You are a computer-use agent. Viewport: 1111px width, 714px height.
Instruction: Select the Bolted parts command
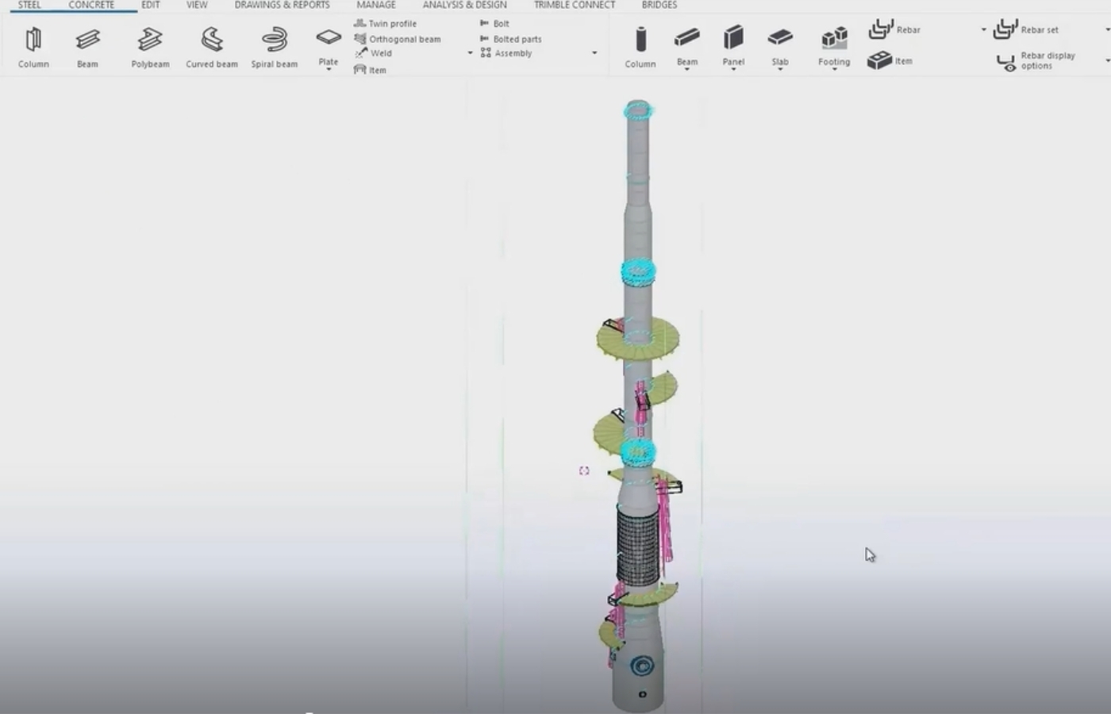(x=510, y=39)
